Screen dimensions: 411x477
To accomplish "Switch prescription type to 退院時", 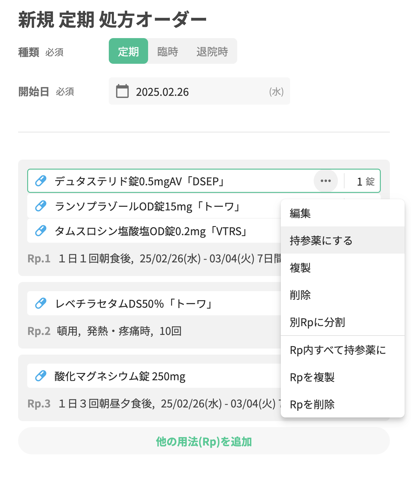I will (212, 51).
